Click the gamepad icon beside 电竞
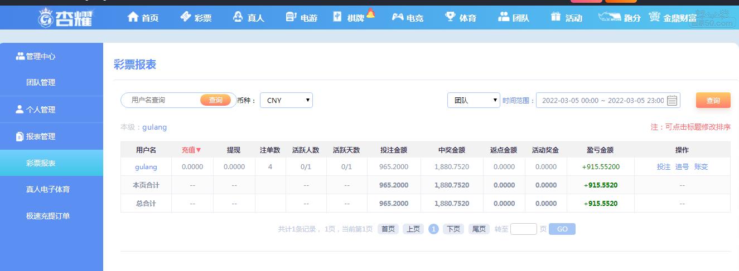 pos(398,17)
